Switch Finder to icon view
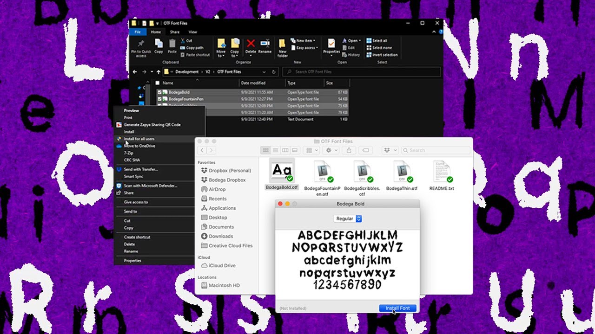Viewport: 595px width, 334px height. [x=266, y=150]
